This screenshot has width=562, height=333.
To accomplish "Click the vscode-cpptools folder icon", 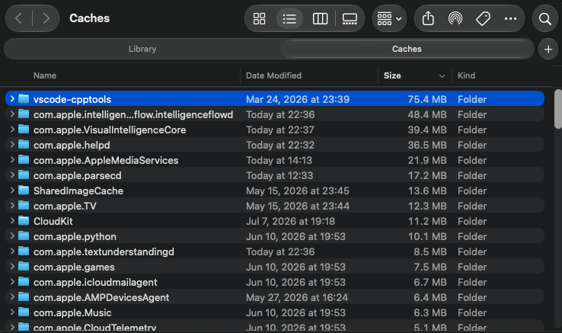I will (24, 98).
